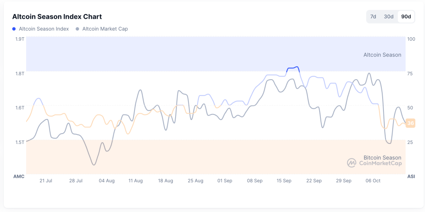Click the current value 36 badge

pyautogui.click(x=410, y=123)
